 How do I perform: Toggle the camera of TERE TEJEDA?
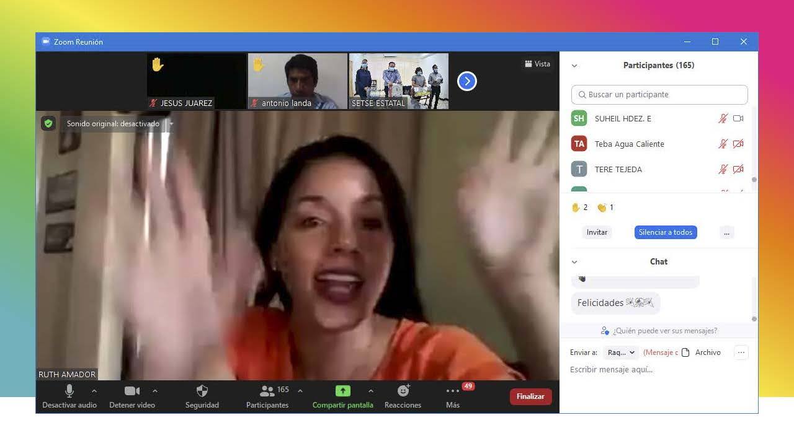click(x=738, y=169)
